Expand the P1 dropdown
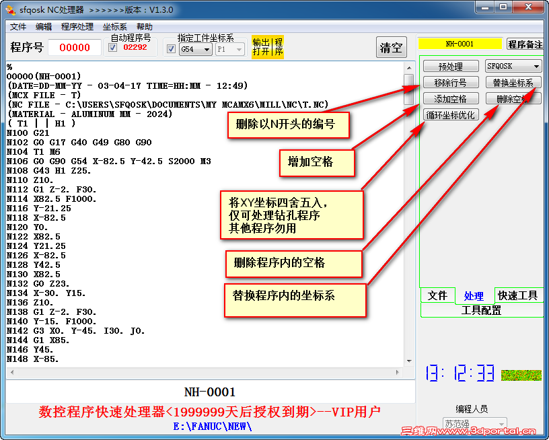The image size is (549, 440). (x=229, y=49)
